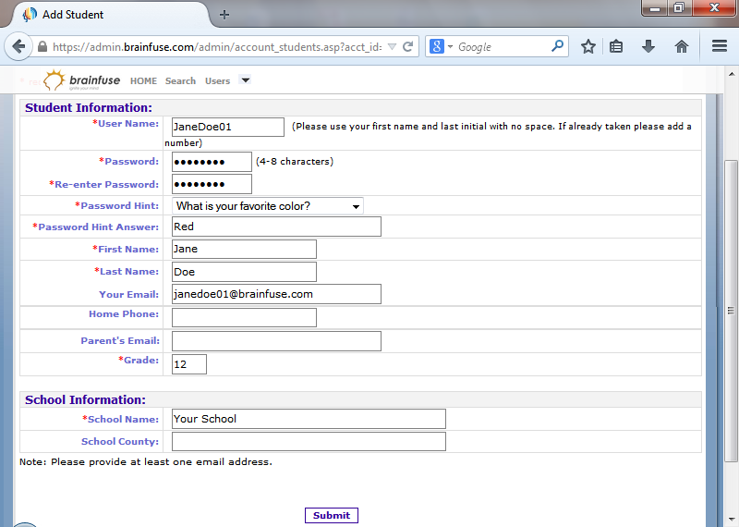Bookmark this page with star icon

click(x=588, y=46)
